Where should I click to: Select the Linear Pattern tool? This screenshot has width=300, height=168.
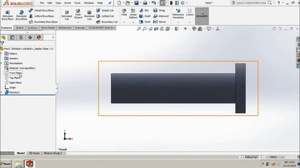(133, 14)
